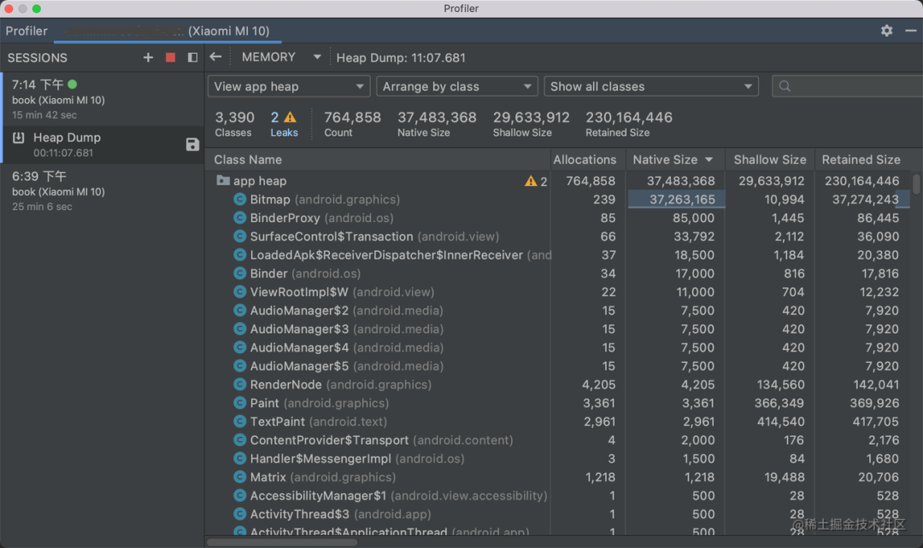
Task: Select the Handler$MessengerImpl class row
Action: point(558,458)
